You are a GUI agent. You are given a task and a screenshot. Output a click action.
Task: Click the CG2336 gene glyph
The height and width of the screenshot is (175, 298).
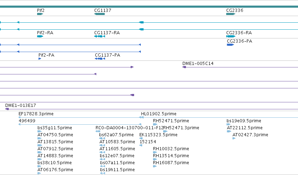point(231,14)
